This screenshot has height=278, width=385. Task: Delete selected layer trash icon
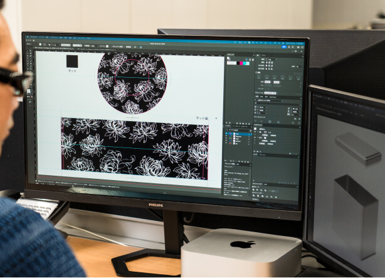pos(248,161)
